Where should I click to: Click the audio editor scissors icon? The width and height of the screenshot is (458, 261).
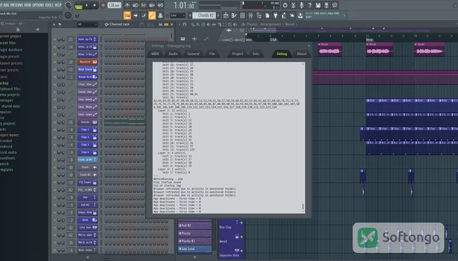click(x=293, y=5)
